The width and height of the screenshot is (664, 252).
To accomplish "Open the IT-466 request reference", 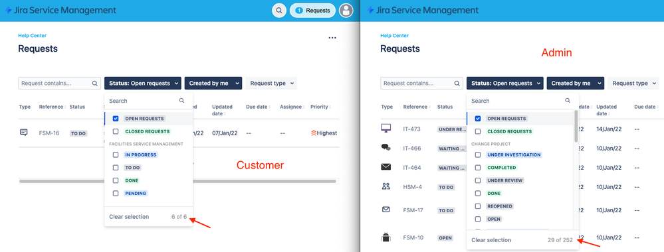I will (412, 149).
